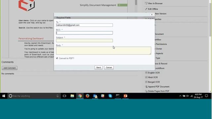Show hidden system tray icons

[180, 96]
